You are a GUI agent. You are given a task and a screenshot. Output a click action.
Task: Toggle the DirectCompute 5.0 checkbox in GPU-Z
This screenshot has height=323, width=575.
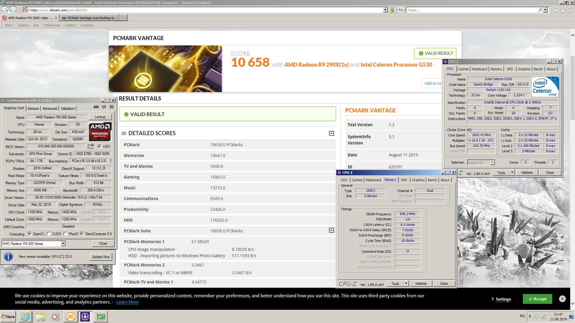click(82, 234)
